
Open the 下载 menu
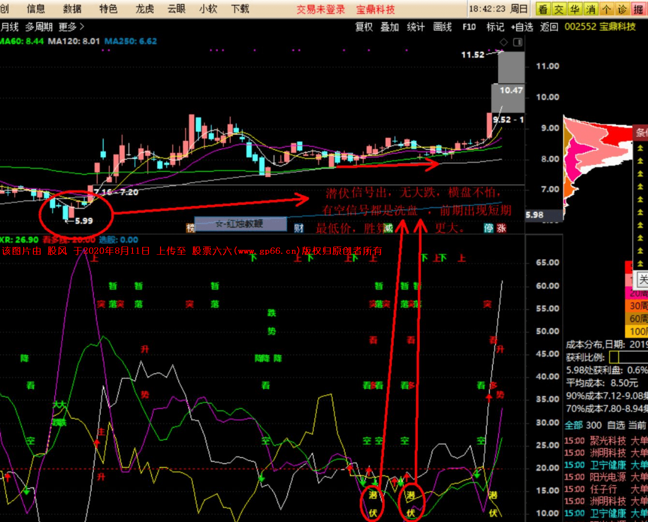tap(240, 9)
